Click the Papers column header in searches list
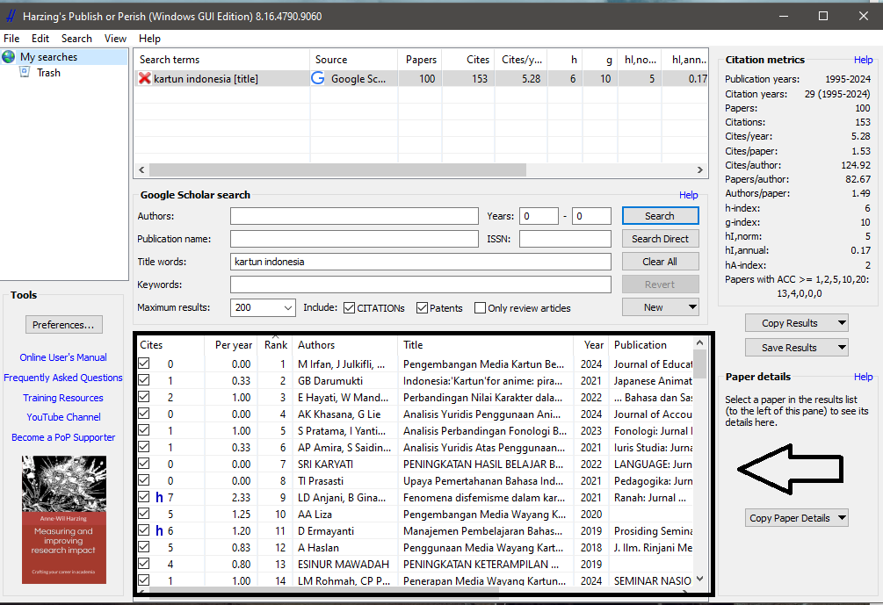883x605 pixels. coord(420,60)
